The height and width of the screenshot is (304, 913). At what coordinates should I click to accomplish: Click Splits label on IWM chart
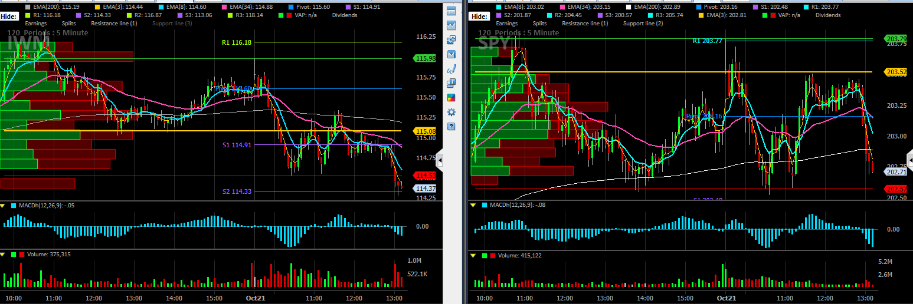coord(69,23)
